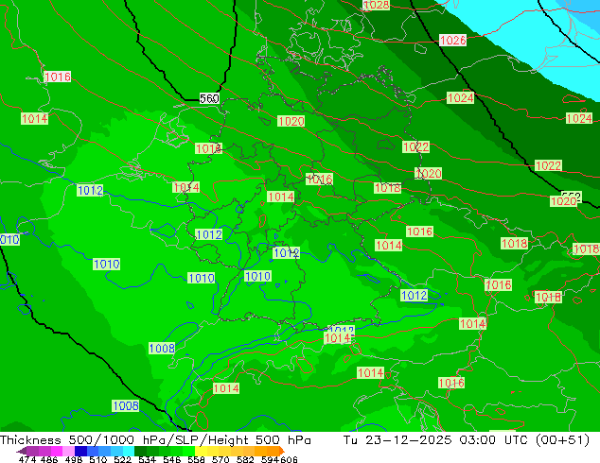Pick the darkest green legend swatch above 534
The height and width of the screenshot is (463, 600).
[140, 451]
